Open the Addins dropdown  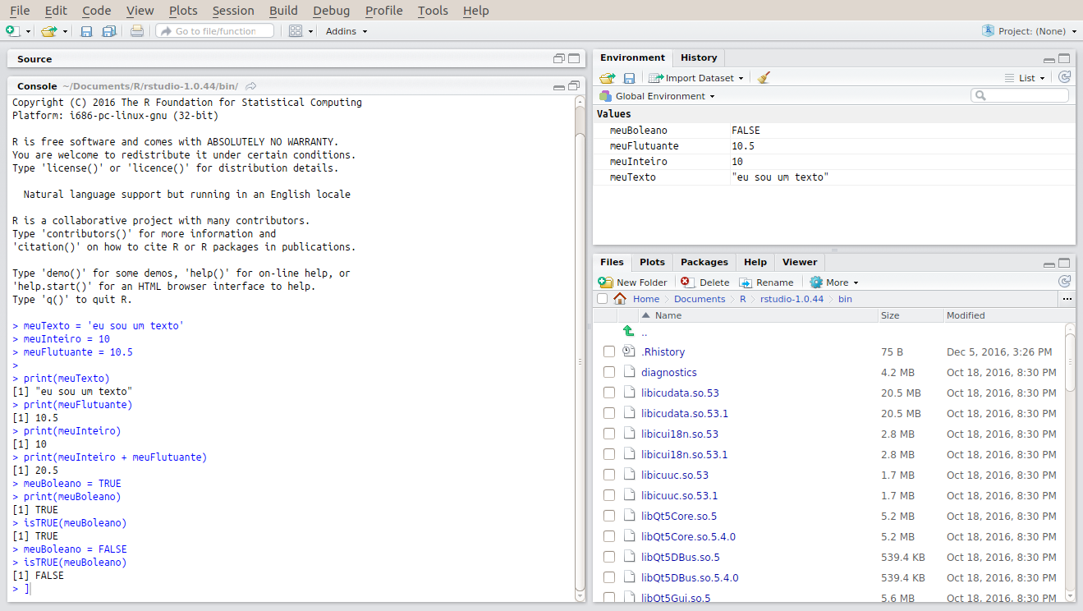tap(346, 31)
